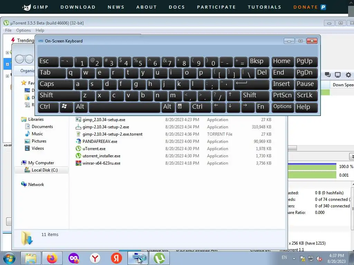Open GIMP site PARTICIPATE page

pos(216,7)
